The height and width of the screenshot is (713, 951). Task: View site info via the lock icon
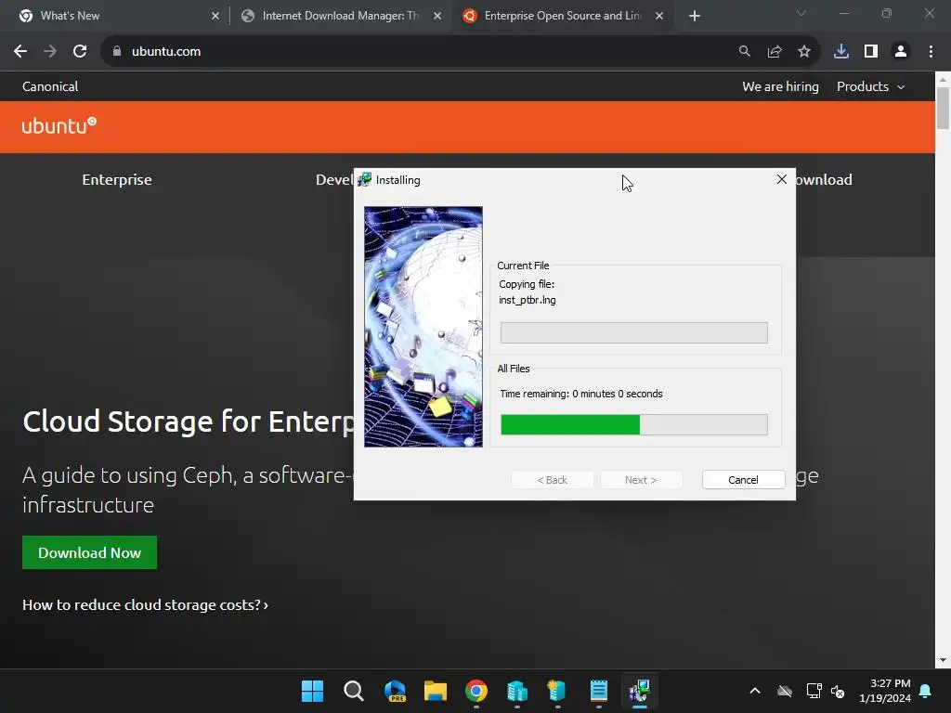117,52
